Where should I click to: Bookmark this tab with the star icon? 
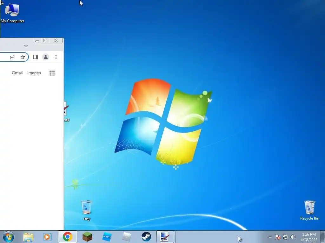coord(23,57)
